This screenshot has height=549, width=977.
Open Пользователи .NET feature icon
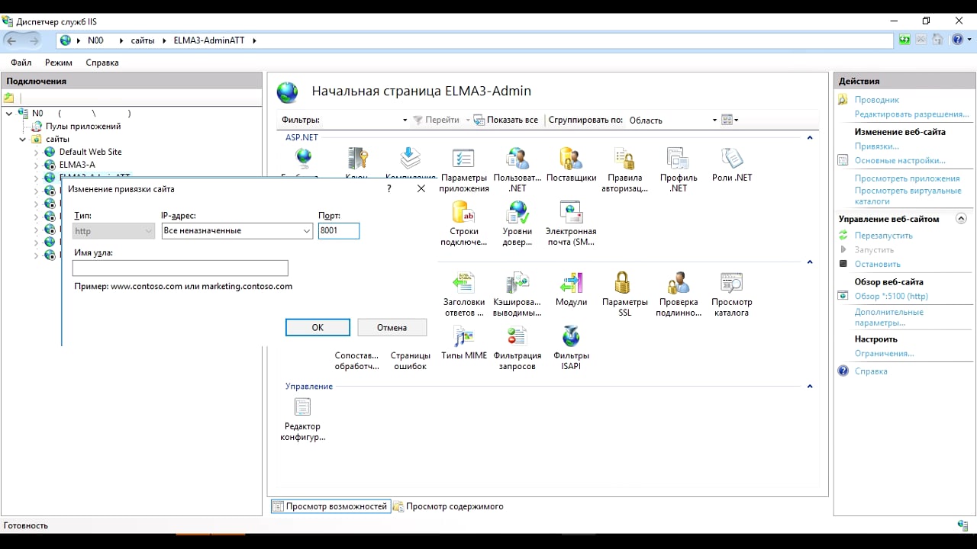click(x=518, y=169)
